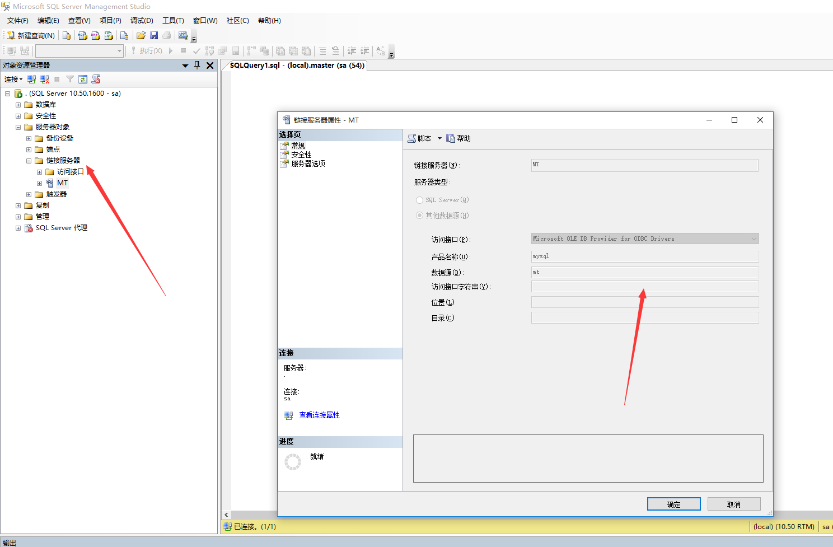Expand the 访问接口 tree node
This screenshot has height=547, width=833.
pyautogui.click(x=39, y=172)
